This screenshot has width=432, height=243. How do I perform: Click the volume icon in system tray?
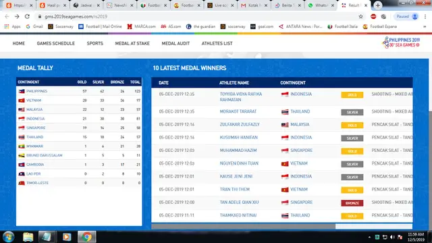click(x=392, y=237)
